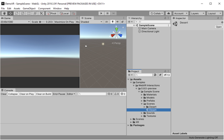
Task: Click the green Y axis gizmo cone
Action: tap(117, 29)
